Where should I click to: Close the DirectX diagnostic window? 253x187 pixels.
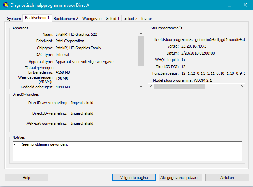tap(245, 5)
